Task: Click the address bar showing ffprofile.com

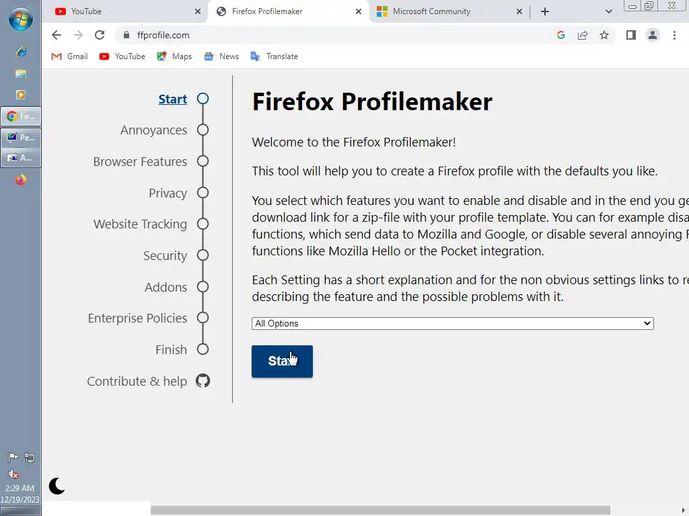Action: [x=334, y=35]
